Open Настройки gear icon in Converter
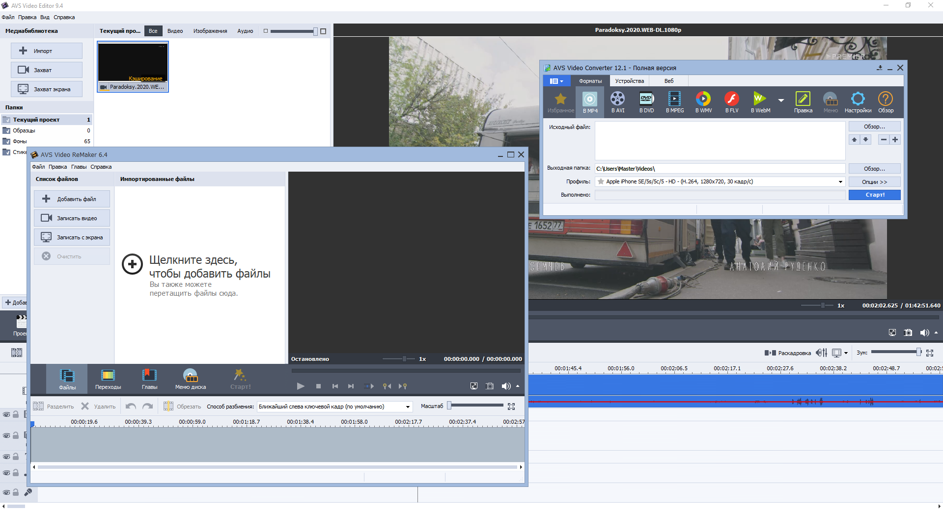 858,102
